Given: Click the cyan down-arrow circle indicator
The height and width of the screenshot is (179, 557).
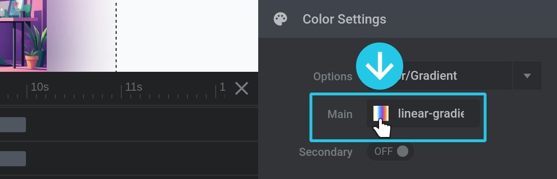Looking at the screenshot, I should [x=380, y=66].
